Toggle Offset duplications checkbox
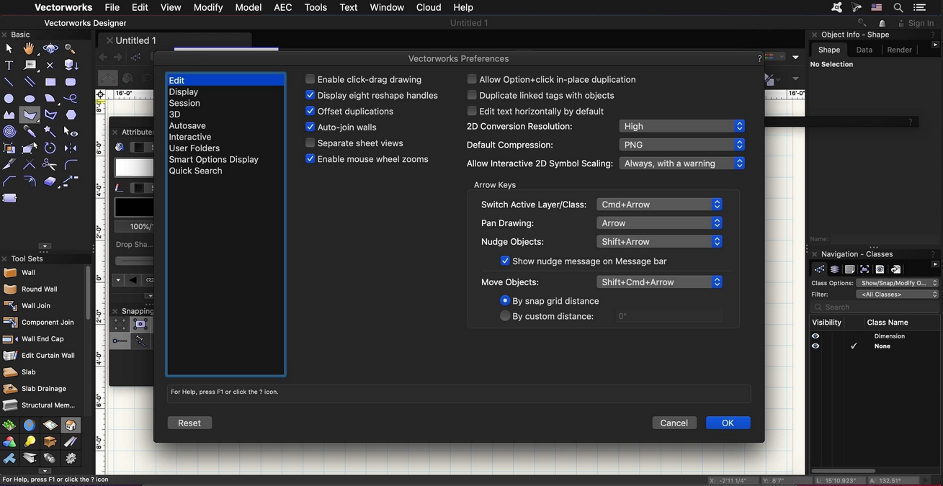The image size is (943, 486). 310,111
